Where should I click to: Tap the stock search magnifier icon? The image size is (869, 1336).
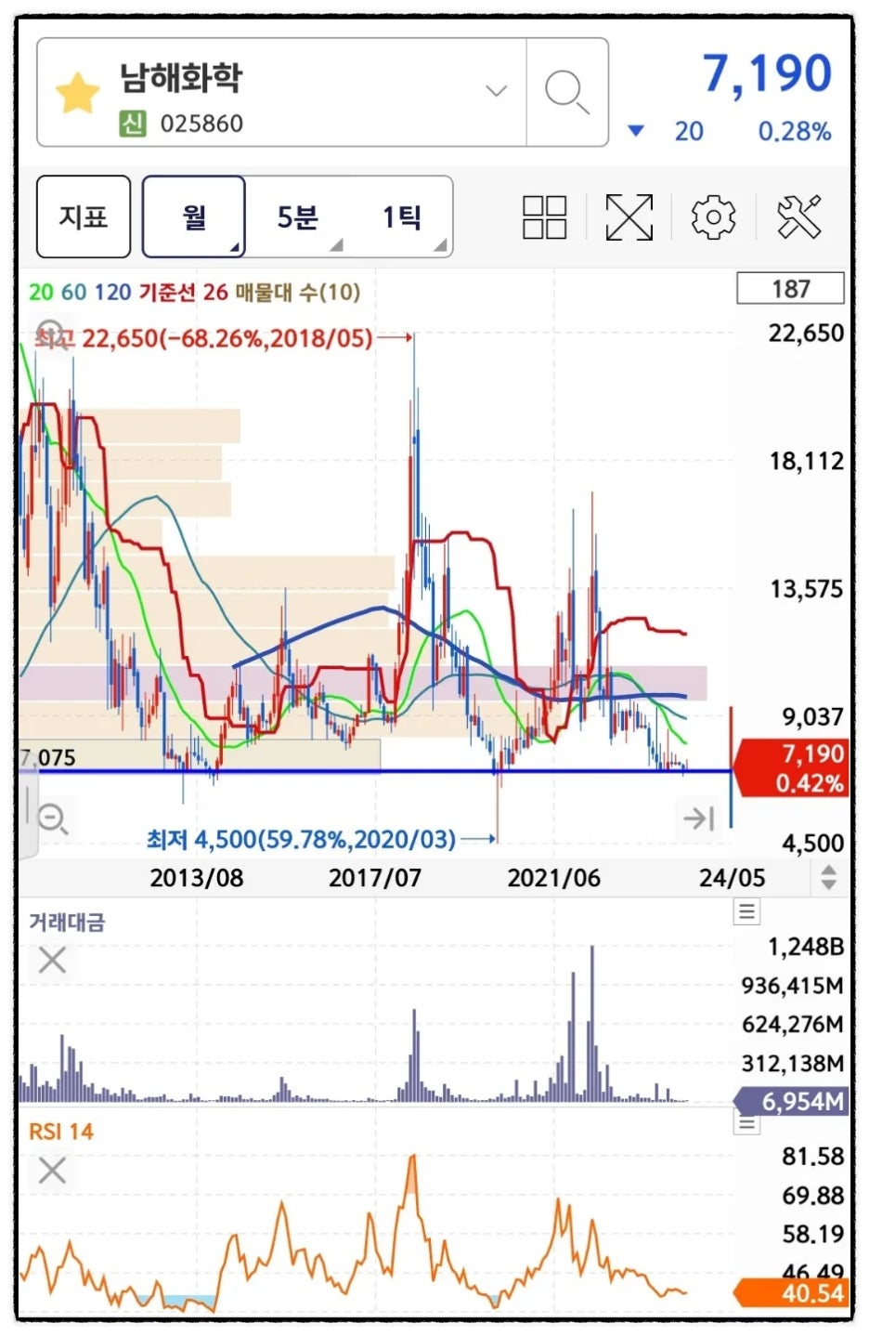coord(566,92)
